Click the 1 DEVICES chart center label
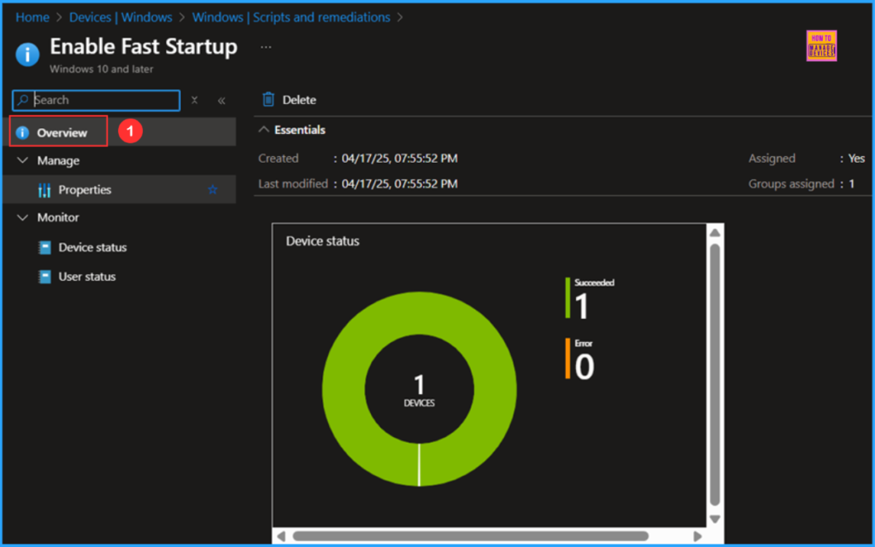Viewport: 875px width, 547px height. pos(419,390)
